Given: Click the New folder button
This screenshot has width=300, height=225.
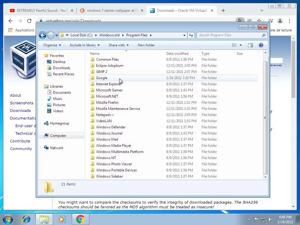Looking at the screenshot, I should click(146, 45).
